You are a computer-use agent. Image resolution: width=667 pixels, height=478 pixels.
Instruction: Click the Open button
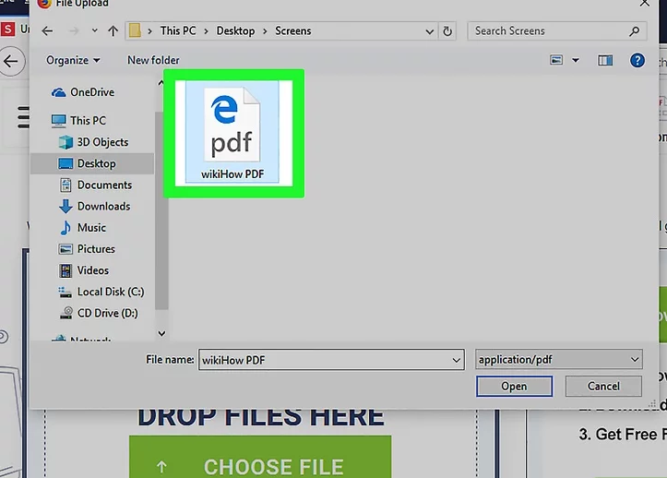click(x=514, y=387)
